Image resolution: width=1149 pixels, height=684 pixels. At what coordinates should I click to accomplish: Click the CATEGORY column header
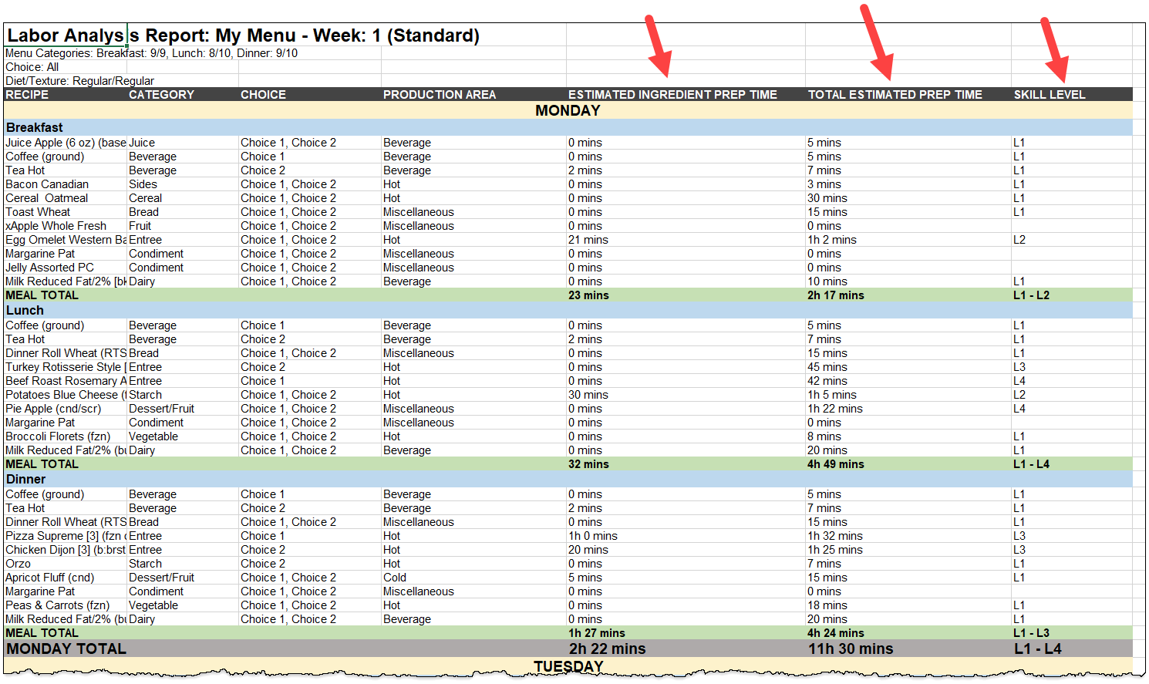tap(161, 95)
